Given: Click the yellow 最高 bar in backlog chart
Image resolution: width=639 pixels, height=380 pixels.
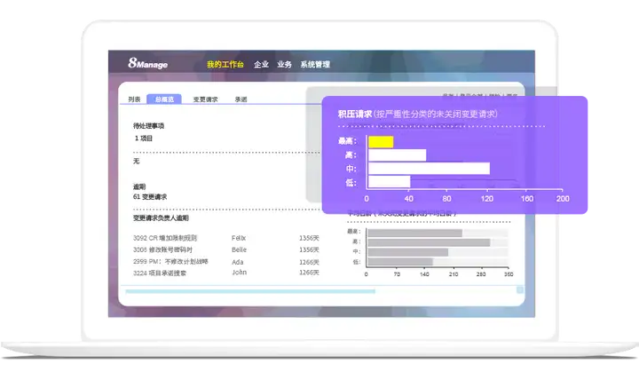Looking at the screenshot, I should 381,141.
